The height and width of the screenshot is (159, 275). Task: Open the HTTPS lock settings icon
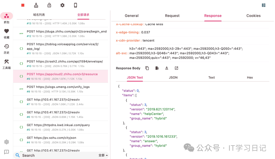click(x=49, y=5)
